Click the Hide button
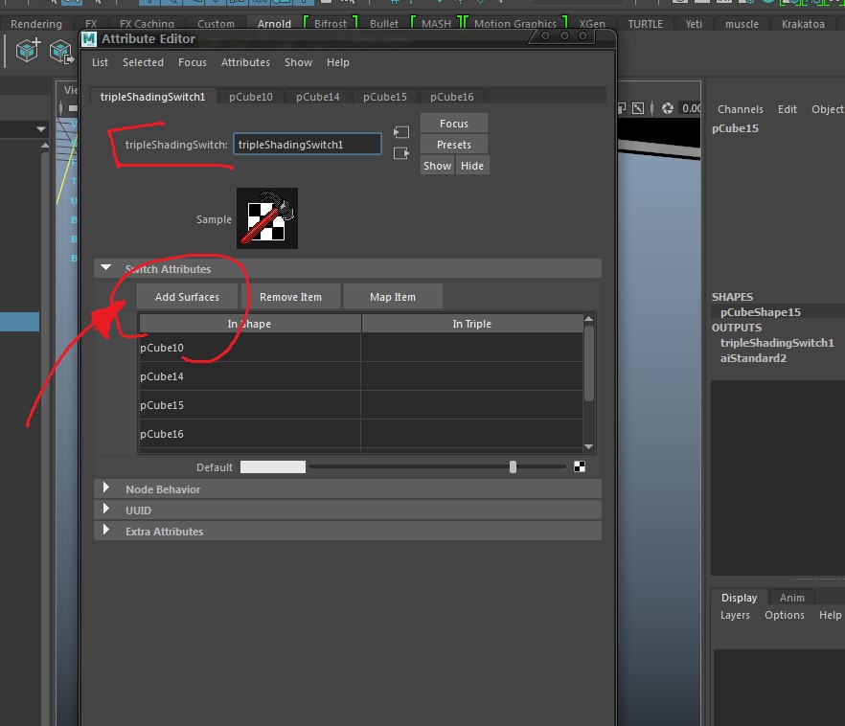This screenshot has height=726, width=845. (x=472, y=166)
